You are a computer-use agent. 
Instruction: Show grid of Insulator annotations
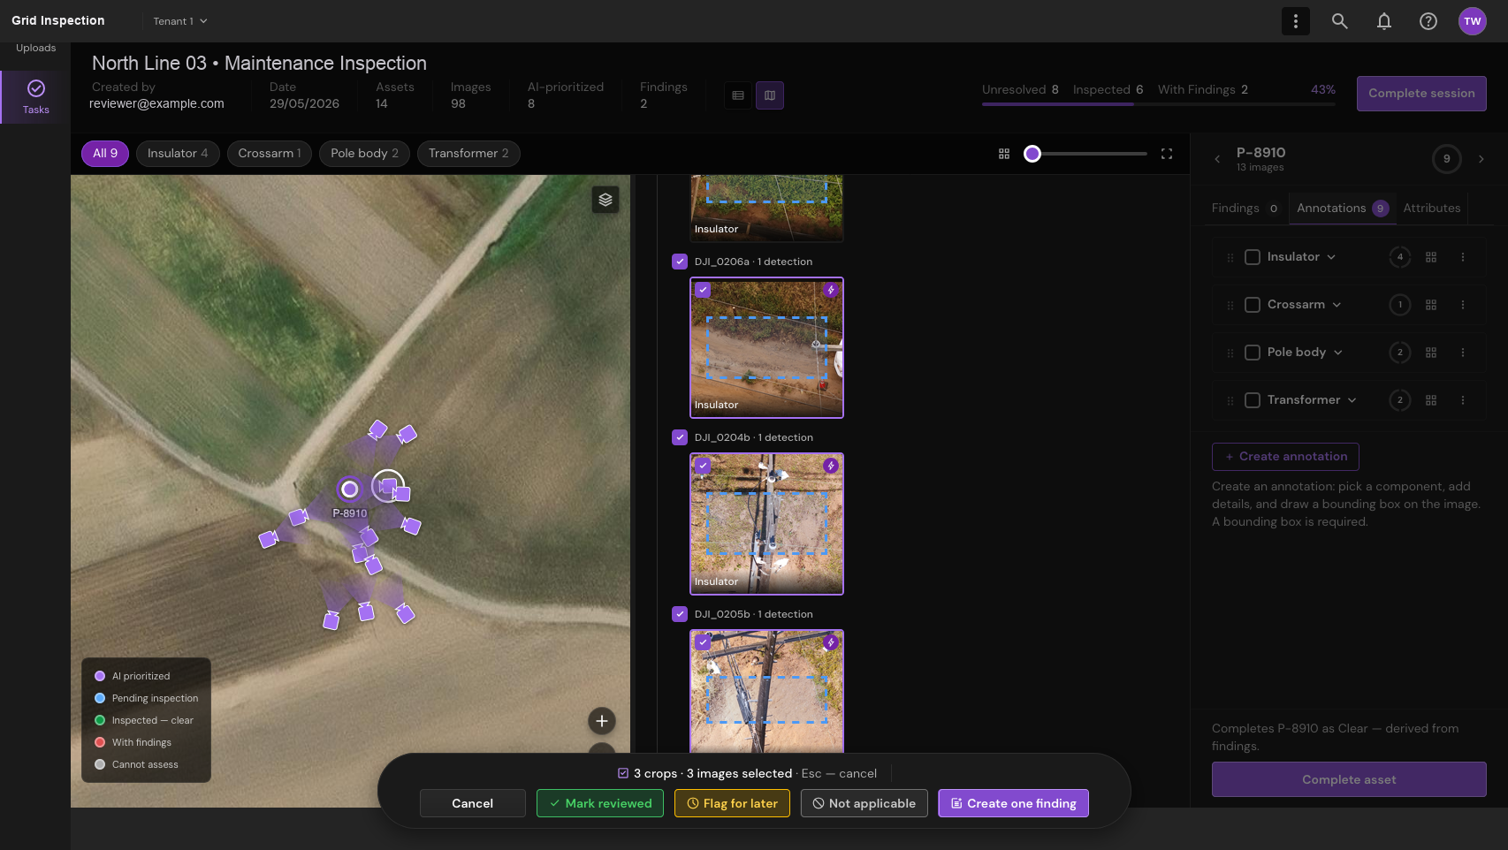pos(1431,257)
